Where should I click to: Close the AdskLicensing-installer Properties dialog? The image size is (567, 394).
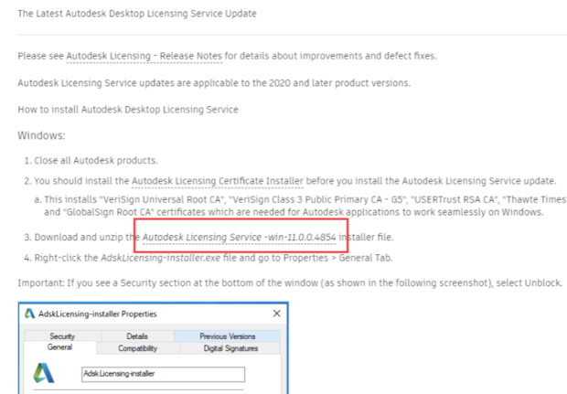click(x=276, y=314)
